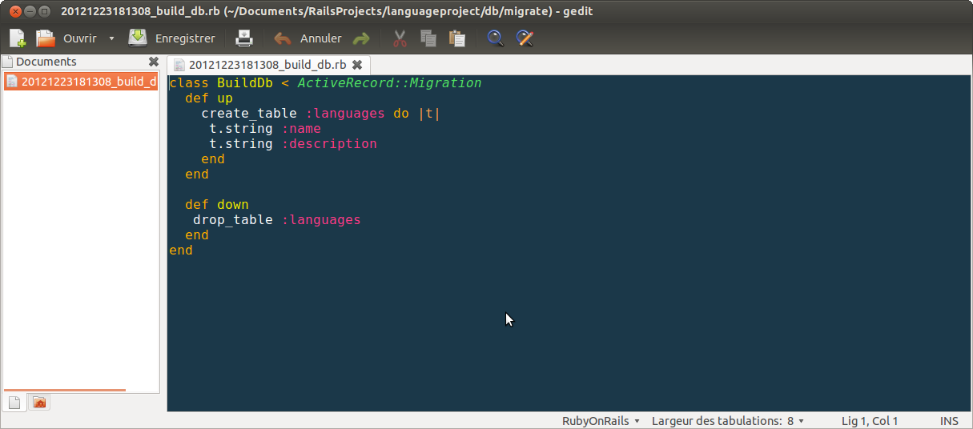973x429 pixels.
Task: Create a new document with toolbar icon
Action: pos(18,38)
